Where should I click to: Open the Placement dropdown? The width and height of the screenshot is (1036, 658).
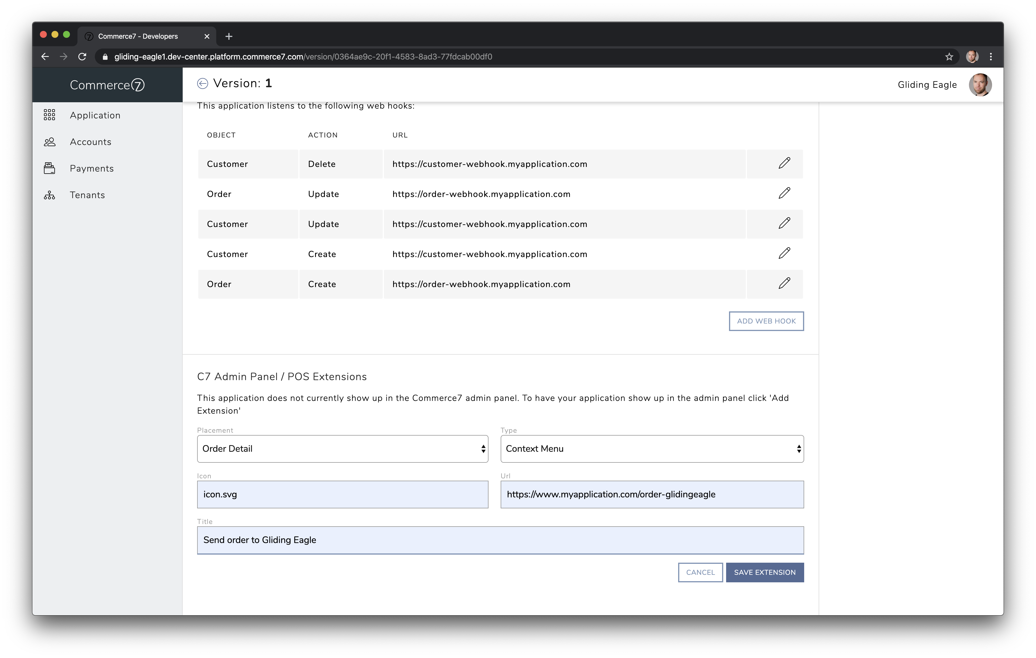tap(343, 449)
